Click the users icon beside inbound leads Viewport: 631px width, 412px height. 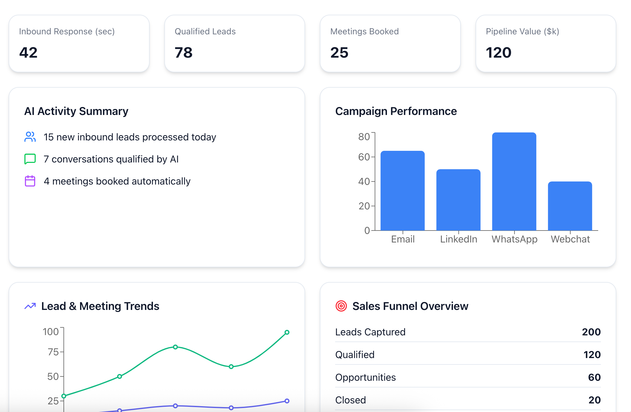pos(30,137)
